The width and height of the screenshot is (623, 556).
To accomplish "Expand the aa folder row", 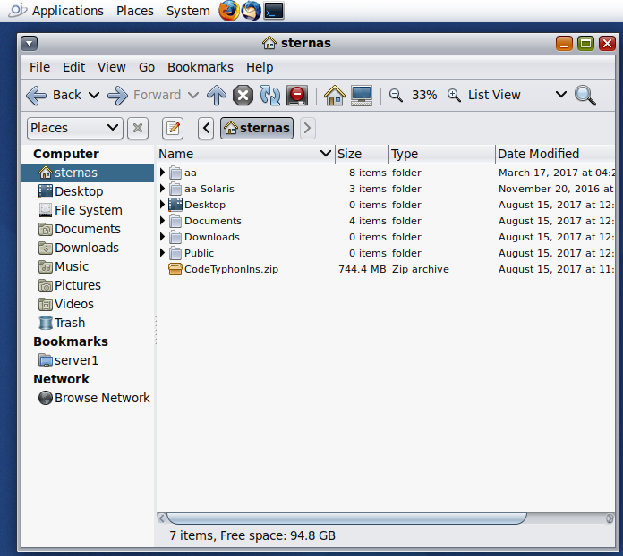I will (162, 173).
